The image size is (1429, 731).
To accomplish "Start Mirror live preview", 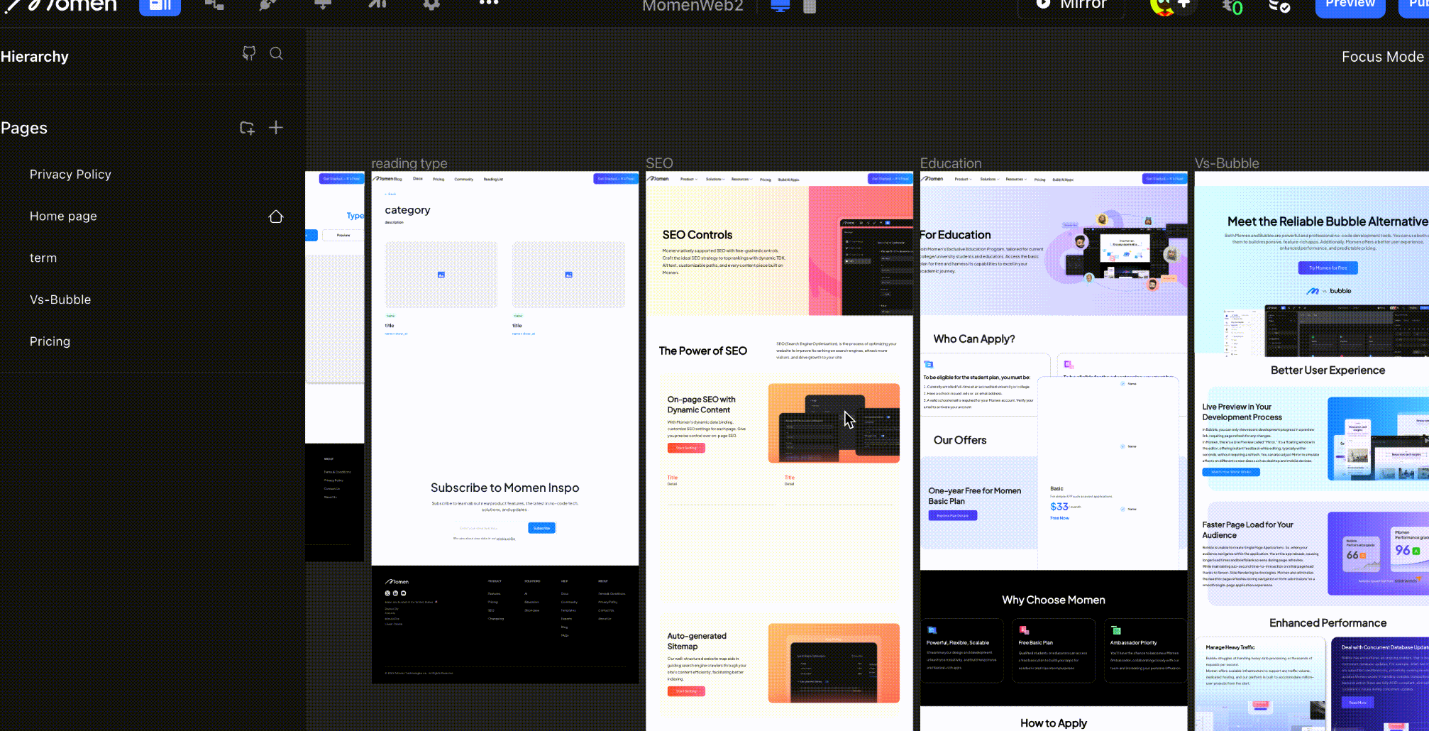I will coord(1072,6).
